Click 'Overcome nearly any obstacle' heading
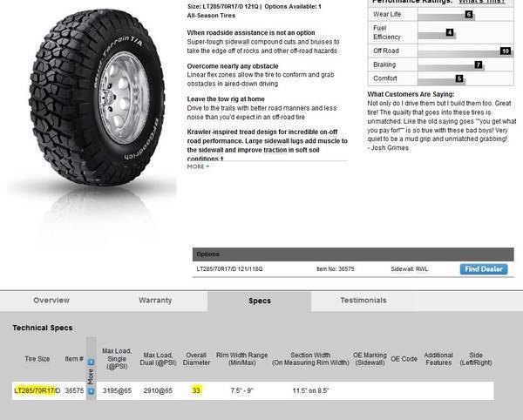 [x=233, y=66]
